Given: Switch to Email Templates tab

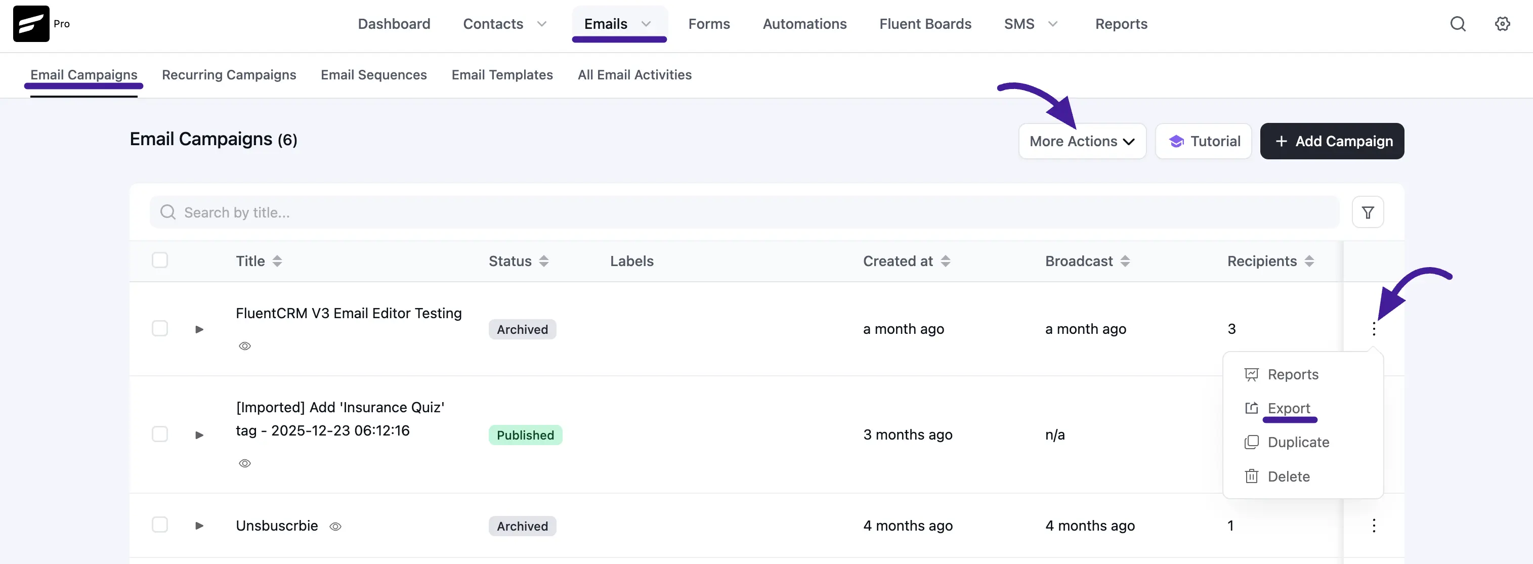Looking at the screenshot, I should coord(502,75).
